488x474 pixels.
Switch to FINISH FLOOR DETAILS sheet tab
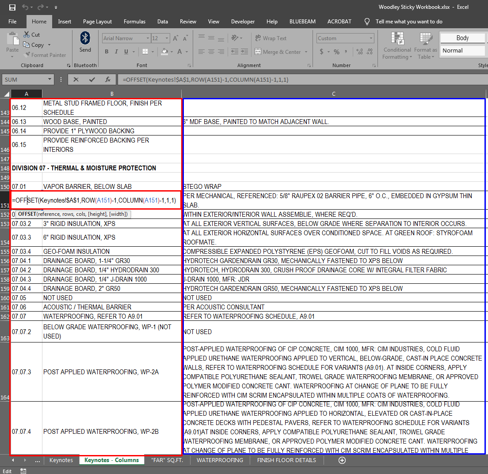click(x=286, y=460)
